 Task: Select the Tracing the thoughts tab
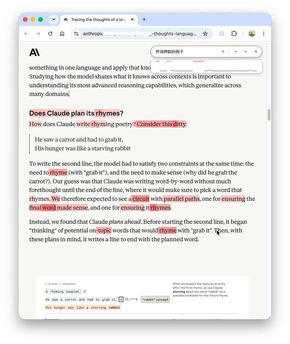99,19
